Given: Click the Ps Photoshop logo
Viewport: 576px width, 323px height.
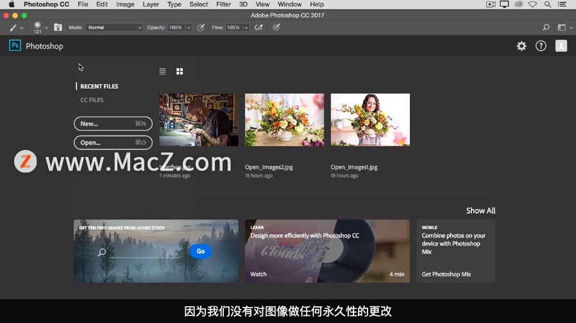Looking at the screenshot, I should click(15, 46).
